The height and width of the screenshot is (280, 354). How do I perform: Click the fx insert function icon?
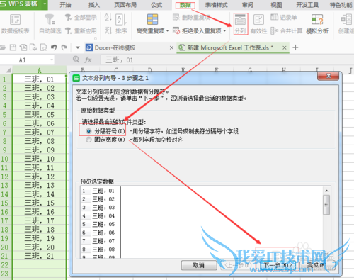(x=88, y=60)
